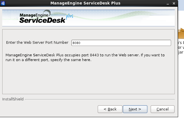Click the InstallShield label
The width and height of the screenshot is (184, 118).
pos(13,99)
